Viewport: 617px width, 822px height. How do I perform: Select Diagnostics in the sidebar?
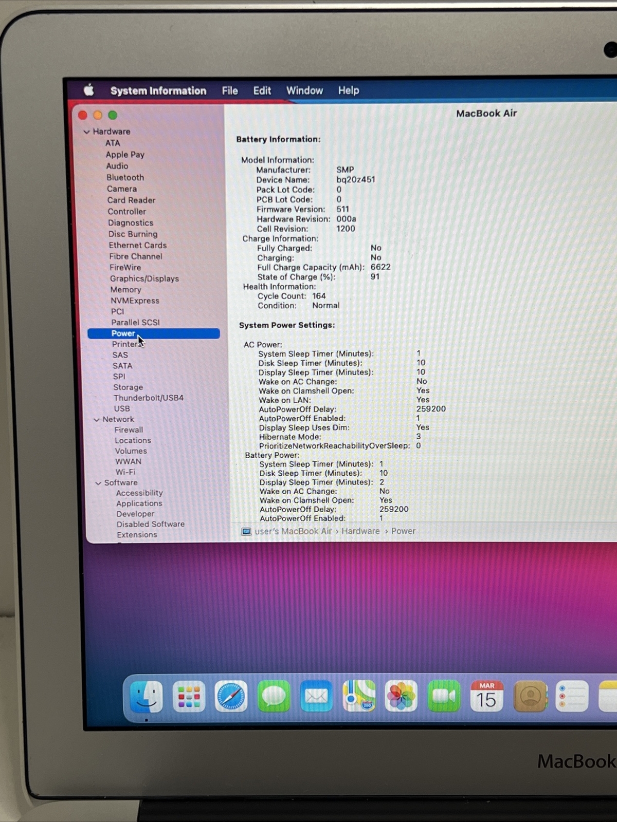131,223
